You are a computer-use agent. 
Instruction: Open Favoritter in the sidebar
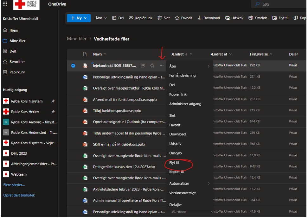[14, 62]
